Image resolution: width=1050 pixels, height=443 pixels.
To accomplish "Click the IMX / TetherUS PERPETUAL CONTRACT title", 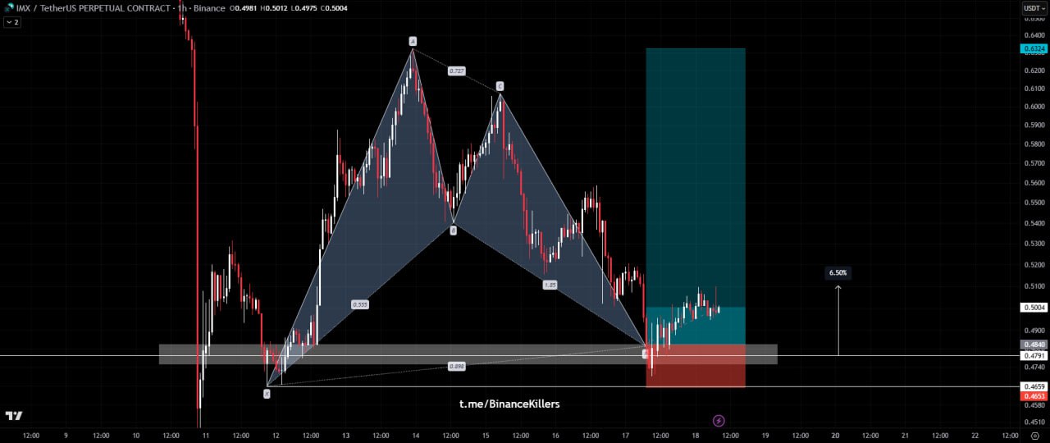I will (94, 8).
